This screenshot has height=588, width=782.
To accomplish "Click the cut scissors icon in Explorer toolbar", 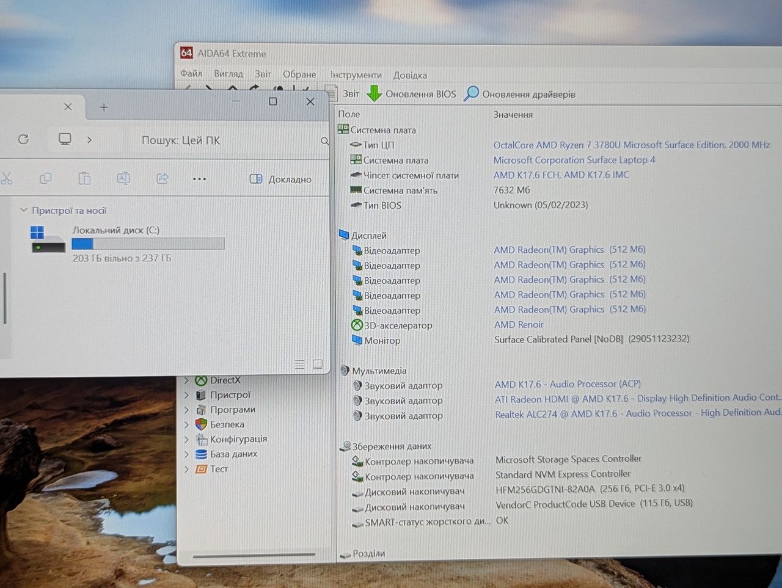I will 7,178.
